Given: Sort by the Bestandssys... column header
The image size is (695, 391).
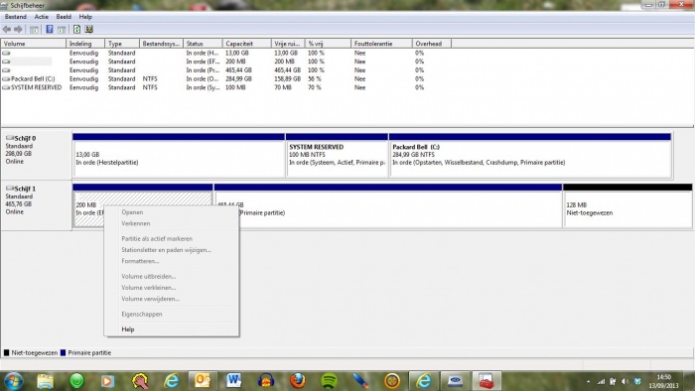Looking at the screenshot, I should [x=161, y=44].
